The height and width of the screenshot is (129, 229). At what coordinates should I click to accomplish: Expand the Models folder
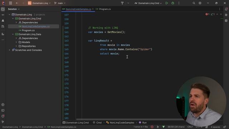click(16, 42)
